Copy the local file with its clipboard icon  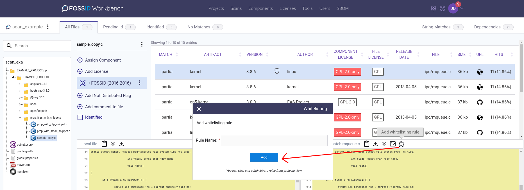point(104,144)
